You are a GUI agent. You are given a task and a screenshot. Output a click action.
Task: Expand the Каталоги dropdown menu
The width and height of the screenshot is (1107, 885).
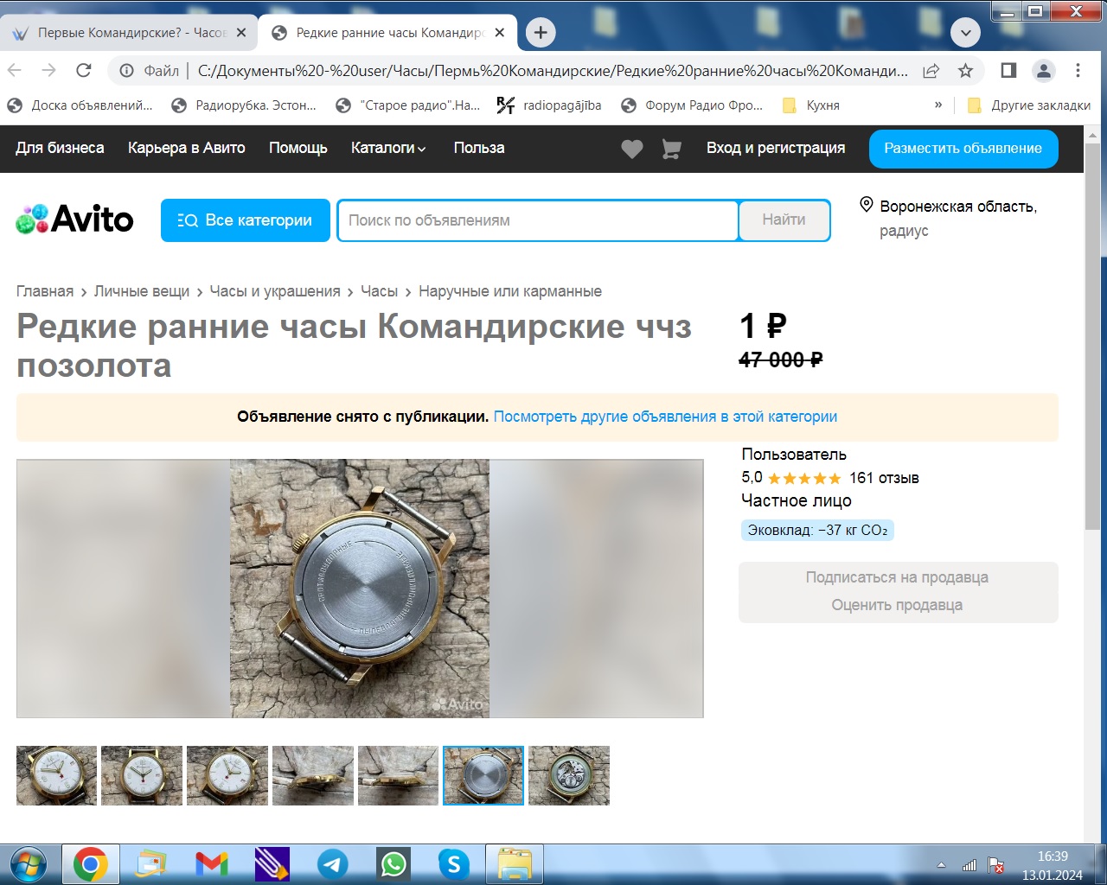tap(388, 148)
